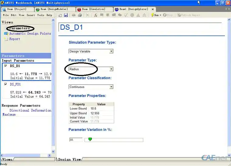Image resolution: width=231 pixels, height=166 pixels.
Task: Click the Print toolbar icon
Action: 80,15
